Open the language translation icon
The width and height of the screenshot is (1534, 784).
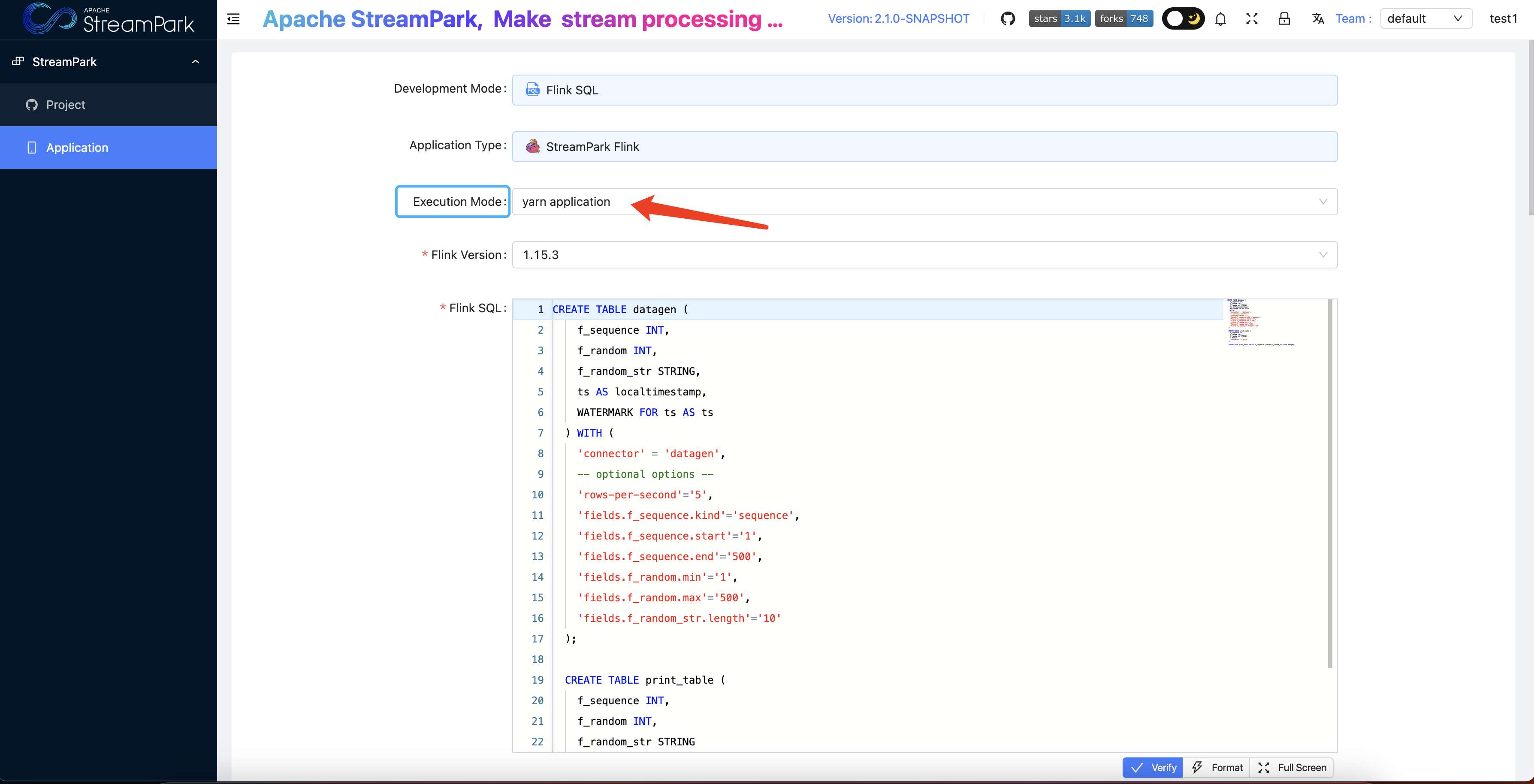tap(1318, 19)
